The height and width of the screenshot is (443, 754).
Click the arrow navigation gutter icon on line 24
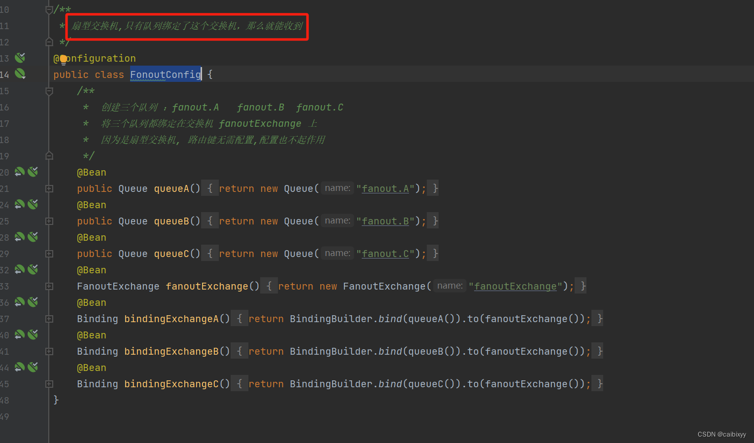(20, 205)
